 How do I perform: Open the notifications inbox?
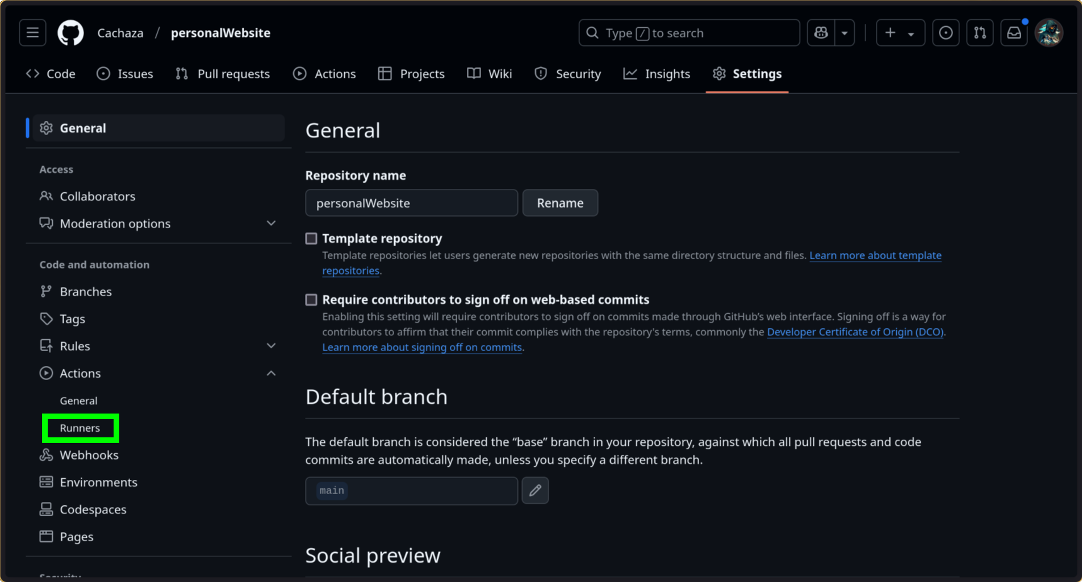click(x=1014, y=33)
